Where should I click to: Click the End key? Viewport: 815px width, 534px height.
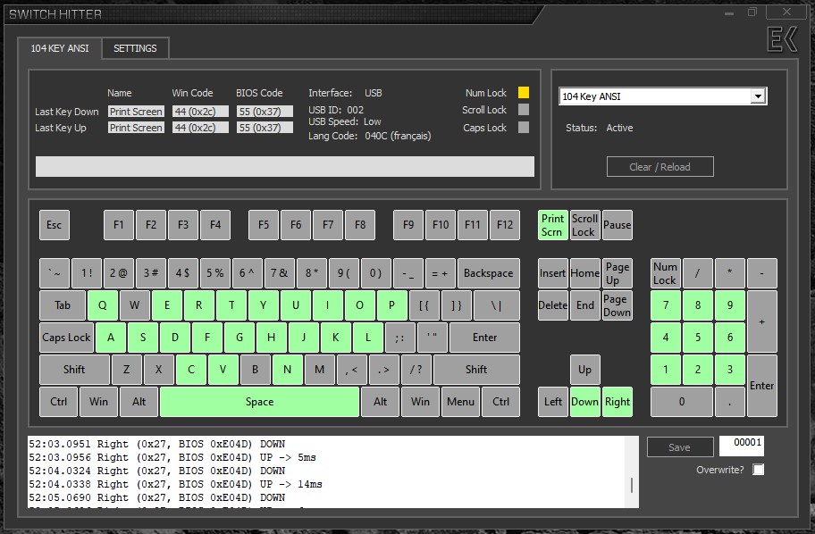(584, 305)
